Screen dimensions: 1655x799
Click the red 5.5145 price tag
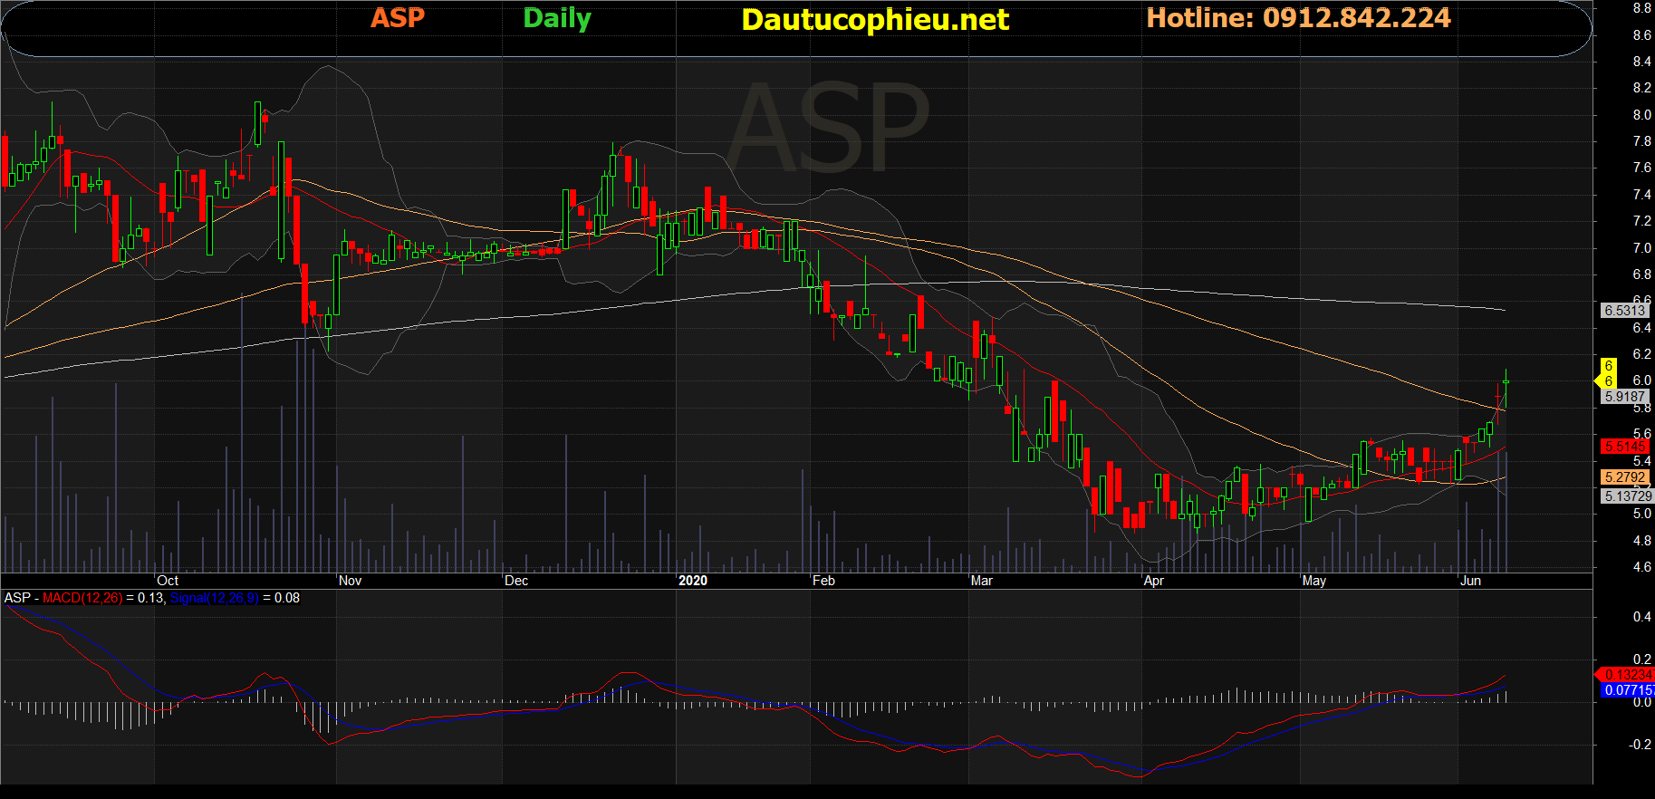click(x=1624, y=447)
